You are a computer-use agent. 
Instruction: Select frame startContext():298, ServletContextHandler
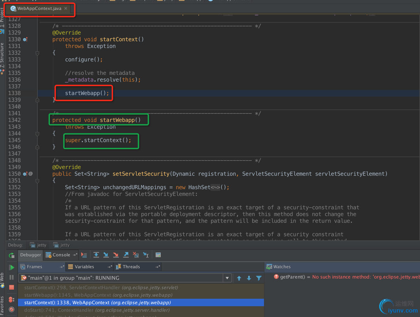tap(141, 288)
